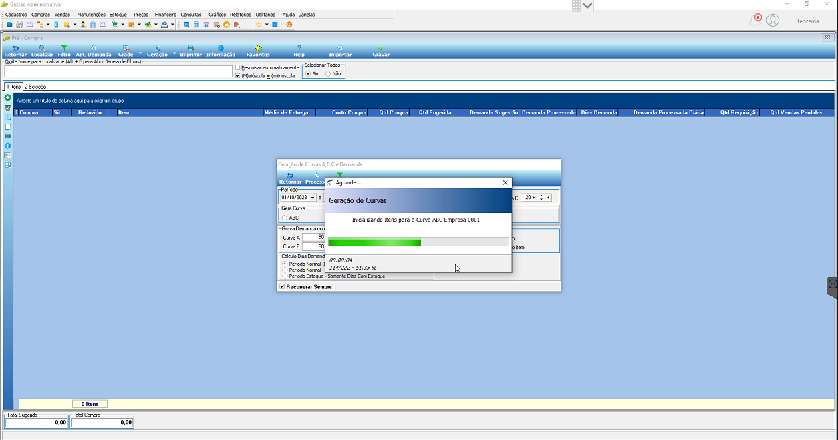This screenshot has height=440, width=838.
Task: Click green add item icon in sidebar
Action: [x=8, y=98]
